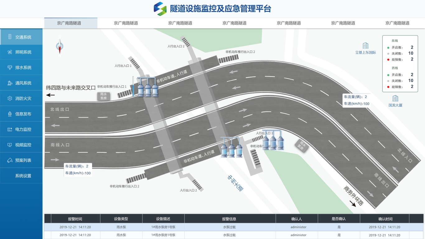
Task: Select the pump group beside the water gauge
Action: [148, 87]
